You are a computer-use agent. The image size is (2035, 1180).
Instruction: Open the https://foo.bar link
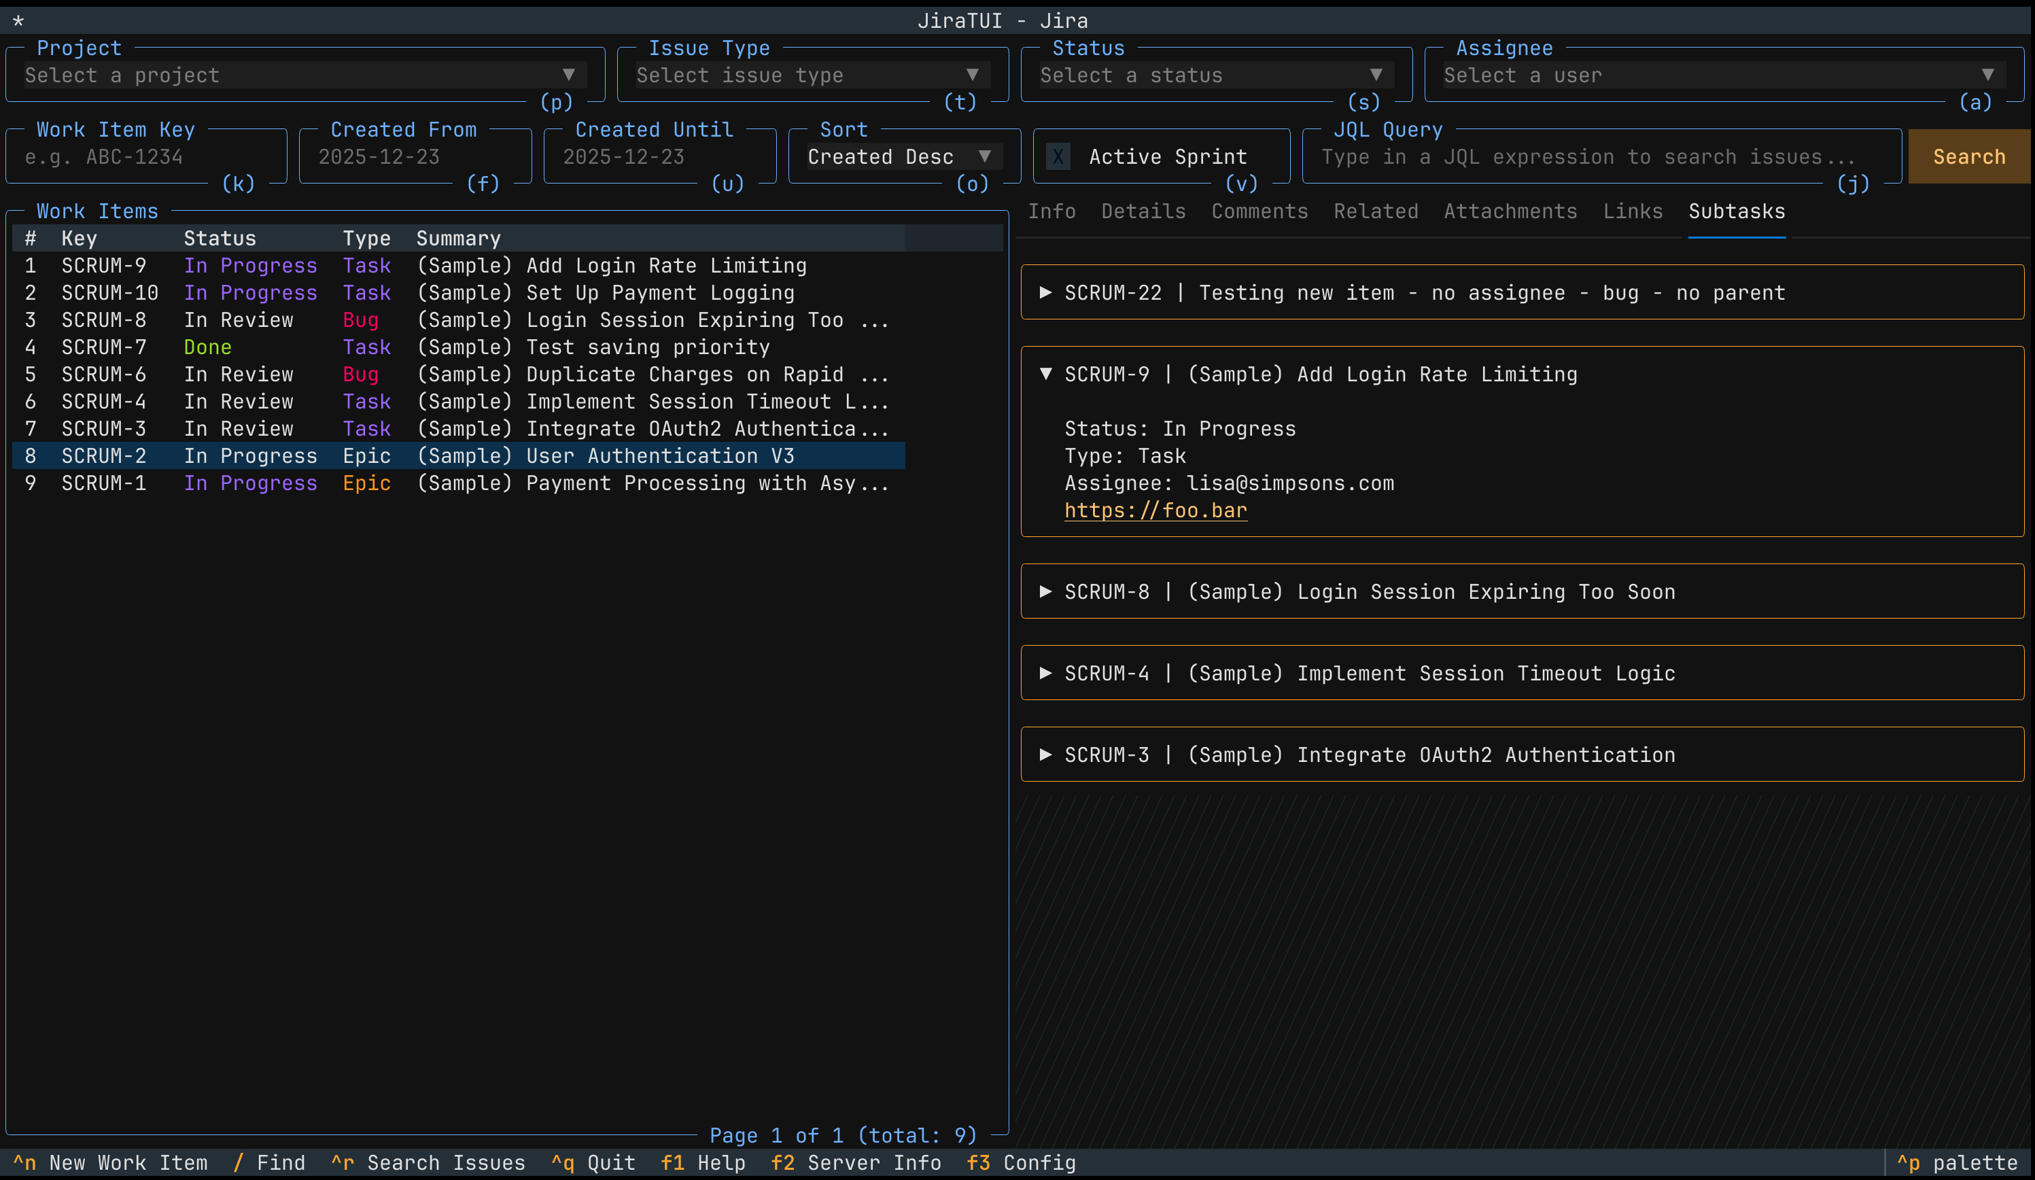tap(1155, 510)
